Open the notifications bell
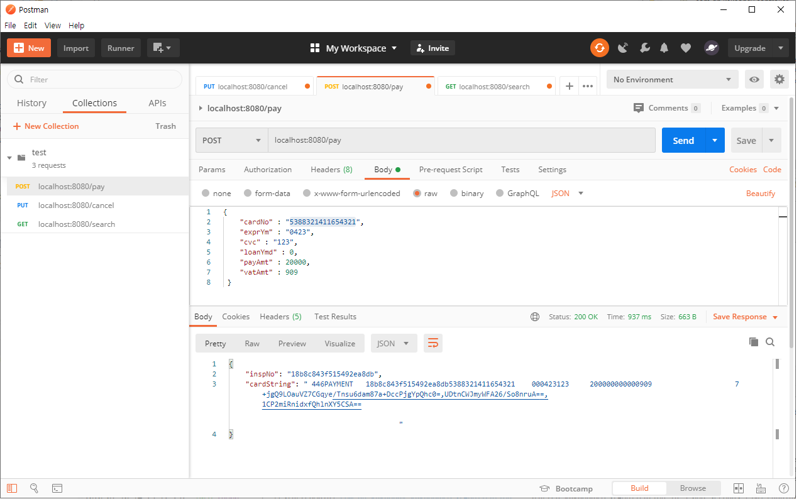 [664, 48]
